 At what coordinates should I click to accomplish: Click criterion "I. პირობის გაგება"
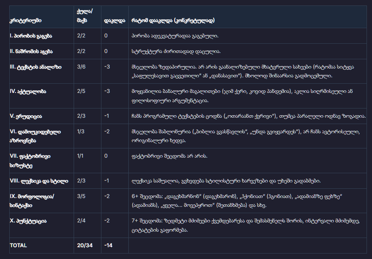point(31,36)
